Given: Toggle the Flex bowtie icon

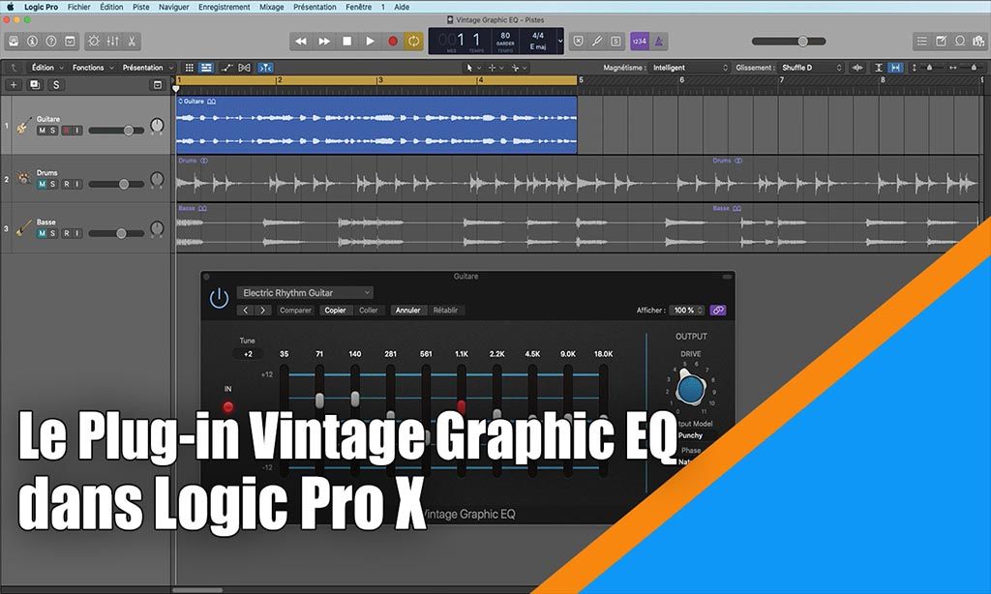Looking at the screenshot, I should click(245, 68).
